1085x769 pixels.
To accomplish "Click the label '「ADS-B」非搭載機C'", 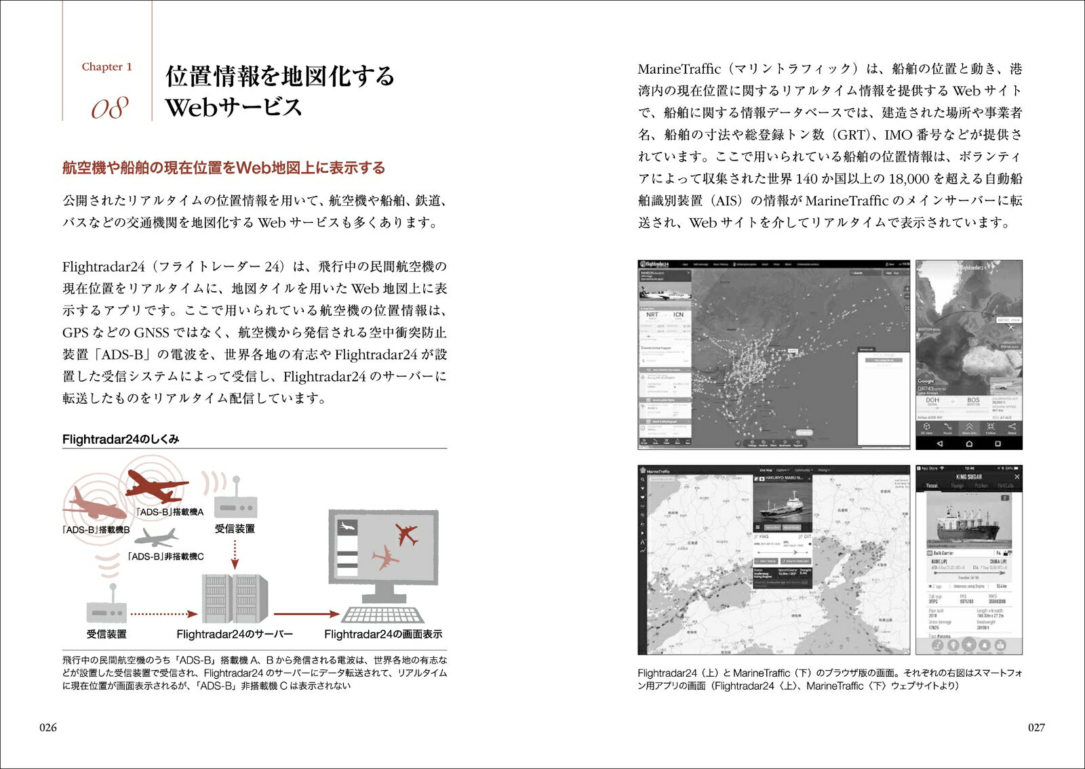I will 165,556.
